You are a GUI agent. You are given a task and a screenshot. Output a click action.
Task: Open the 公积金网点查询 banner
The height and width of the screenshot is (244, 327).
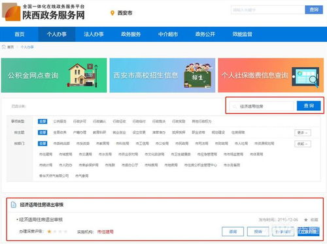[54, 75]
